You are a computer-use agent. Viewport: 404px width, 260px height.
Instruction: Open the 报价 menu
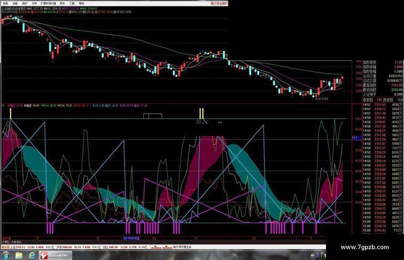click(25, 4)
